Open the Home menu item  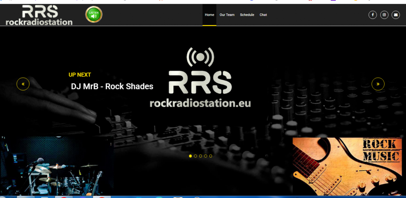(209, 15)
